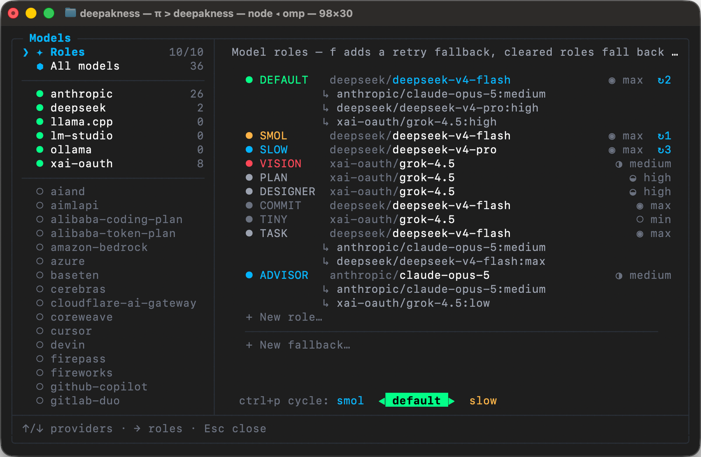The image size is (701, 457).
Task: Change the medium effort level for ADVISOR
Action: tap(643, 275)
